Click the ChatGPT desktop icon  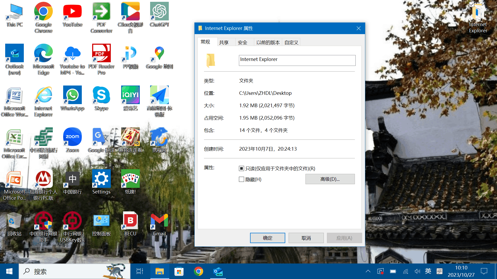pyautogui.click(x=159, y=12)
